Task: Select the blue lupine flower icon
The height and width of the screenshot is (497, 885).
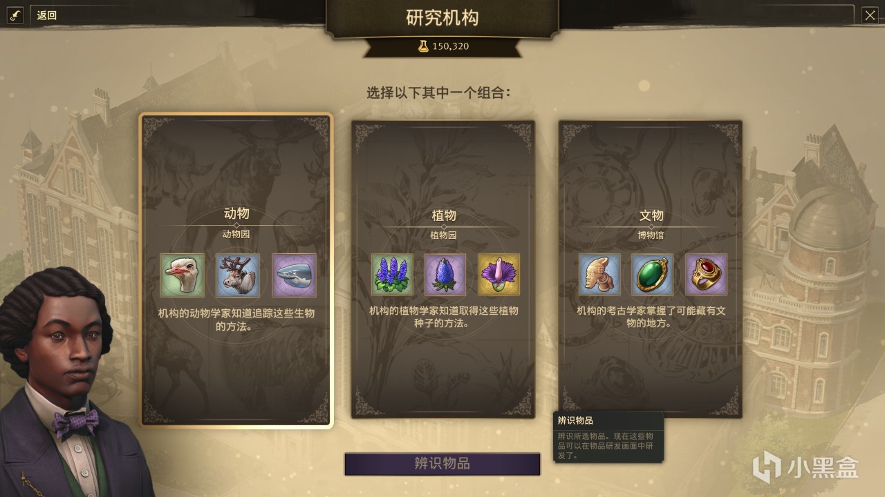Action: (x=392, y=274)
